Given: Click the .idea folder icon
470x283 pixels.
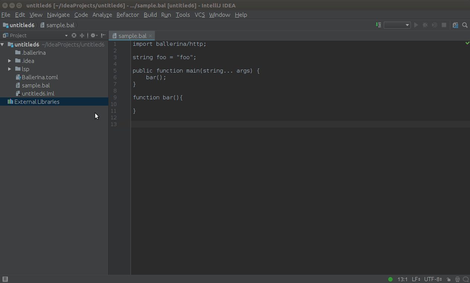Looking at the screenshot, I should 18,61.
